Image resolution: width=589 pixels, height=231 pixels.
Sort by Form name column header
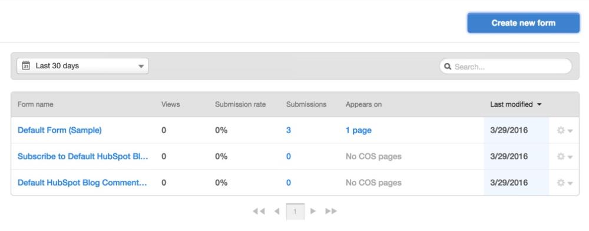coord(35,104)
